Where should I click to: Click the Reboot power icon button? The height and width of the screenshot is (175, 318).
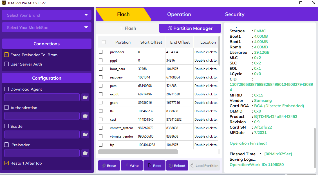coord(177,165)
